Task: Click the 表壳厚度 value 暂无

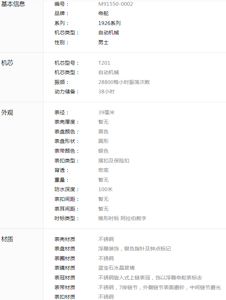Action: click(104, 122)
